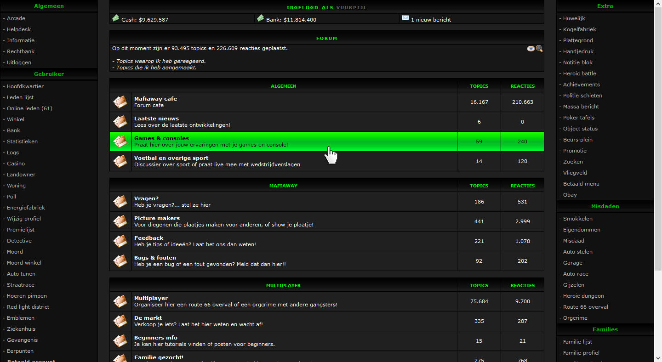Click the forum icon beside Bugs & fouten
Screen dimensions: 662x362
click(120, 261)
